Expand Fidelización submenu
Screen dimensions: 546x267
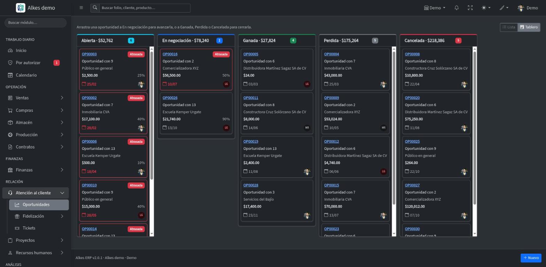tap(39, 216)
